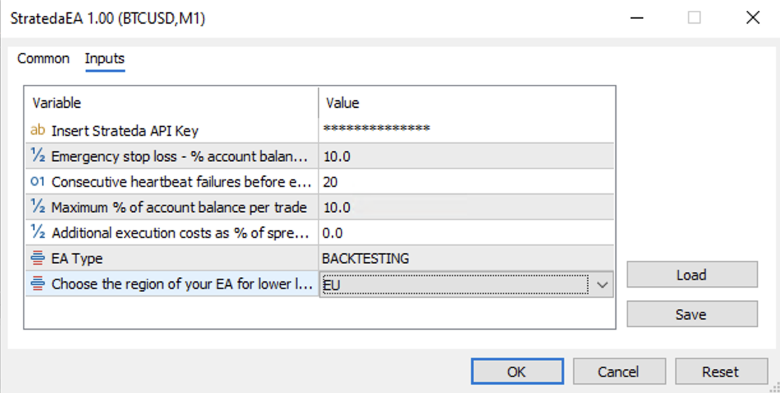Click the enumeration list icon beside EA Type

36,258
